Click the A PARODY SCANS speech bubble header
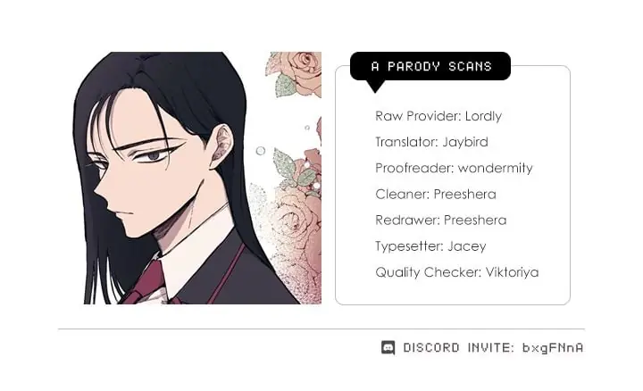Screen dimensions: 643x391 [x=430, y=66]
